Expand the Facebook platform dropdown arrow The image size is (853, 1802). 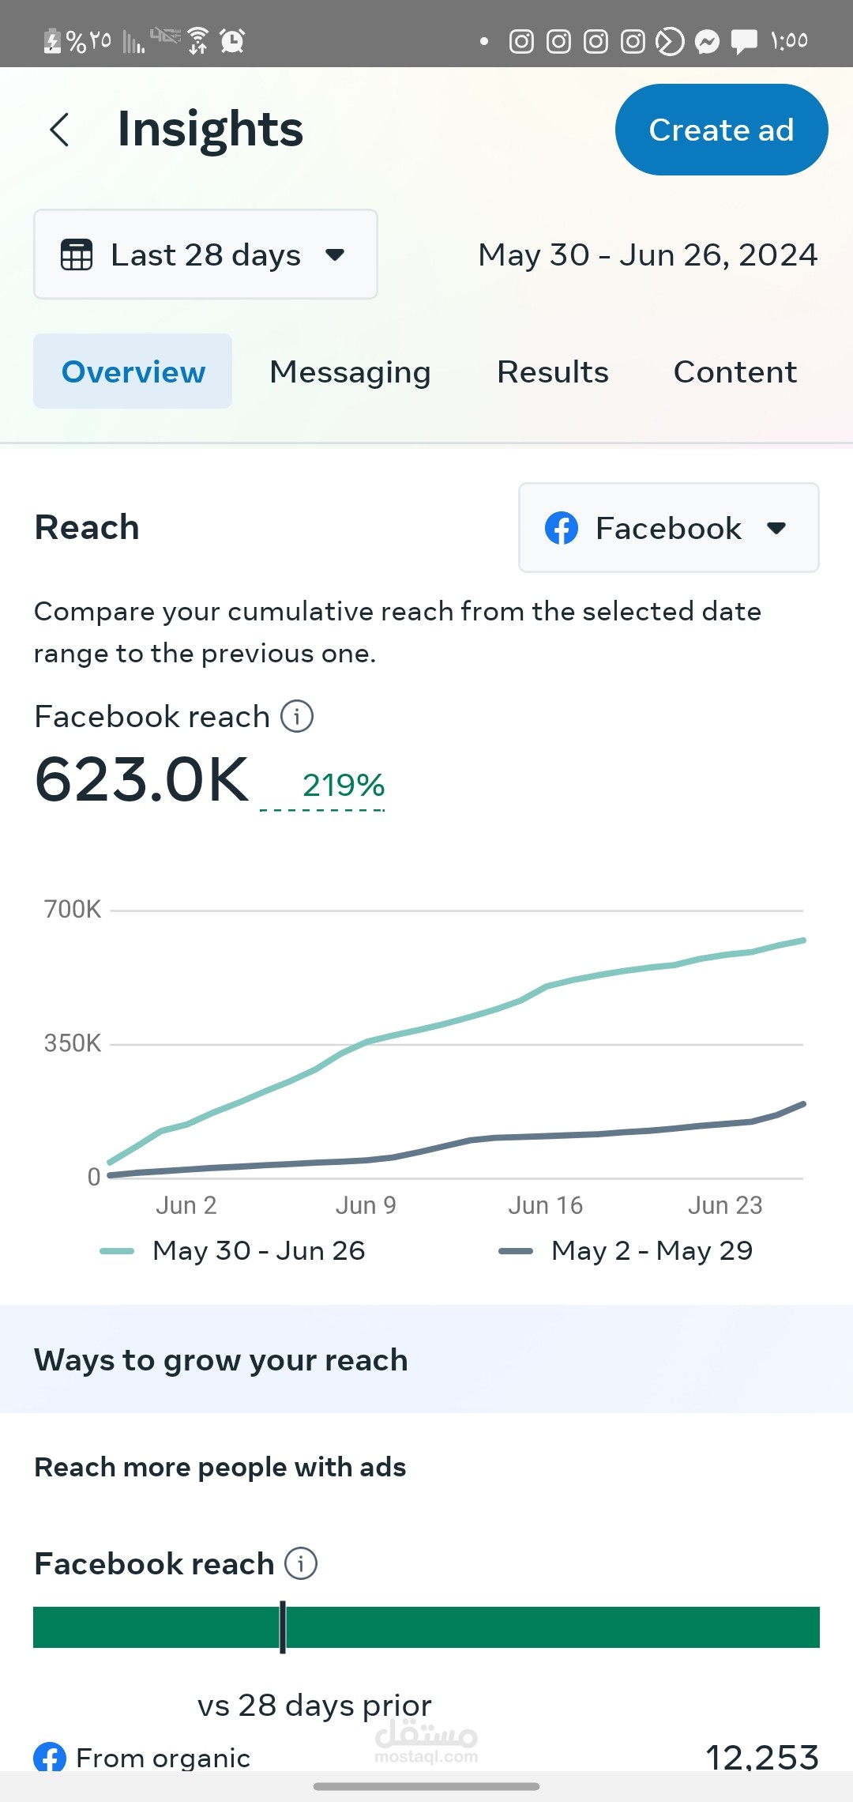coord(776,528)
